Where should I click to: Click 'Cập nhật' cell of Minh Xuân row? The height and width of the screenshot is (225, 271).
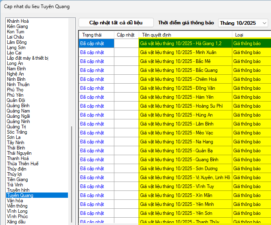126,52
